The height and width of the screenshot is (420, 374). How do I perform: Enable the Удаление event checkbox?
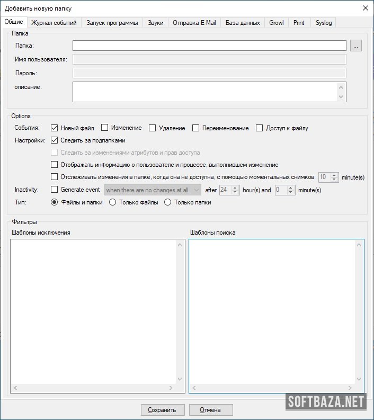pos(153,128)
